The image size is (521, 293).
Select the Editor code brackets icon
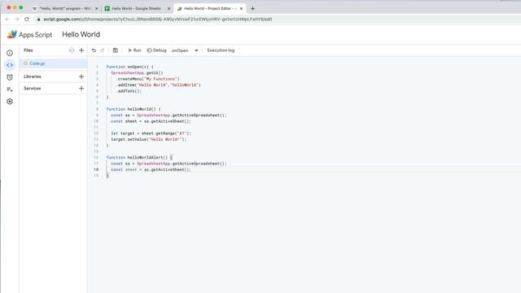pyautogui.click(x=10, y=65)
